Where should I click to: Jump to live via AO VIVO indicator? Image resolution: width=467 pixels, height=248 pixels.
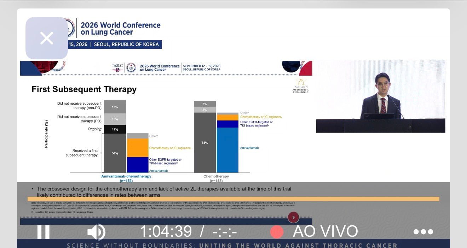325,231
